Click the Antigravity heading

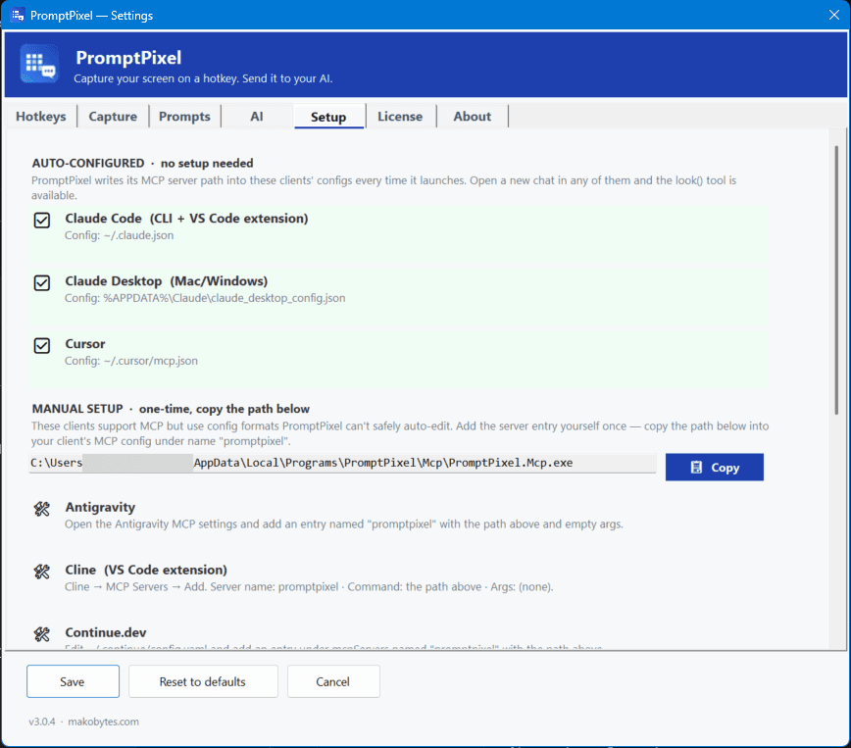100,507
